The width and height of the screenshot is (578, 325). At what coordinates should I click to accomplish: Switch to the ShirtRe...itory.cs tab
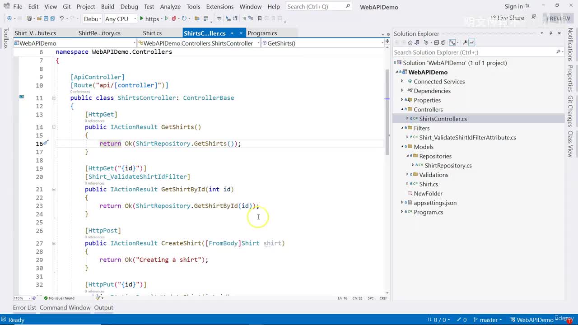[99, 33]
